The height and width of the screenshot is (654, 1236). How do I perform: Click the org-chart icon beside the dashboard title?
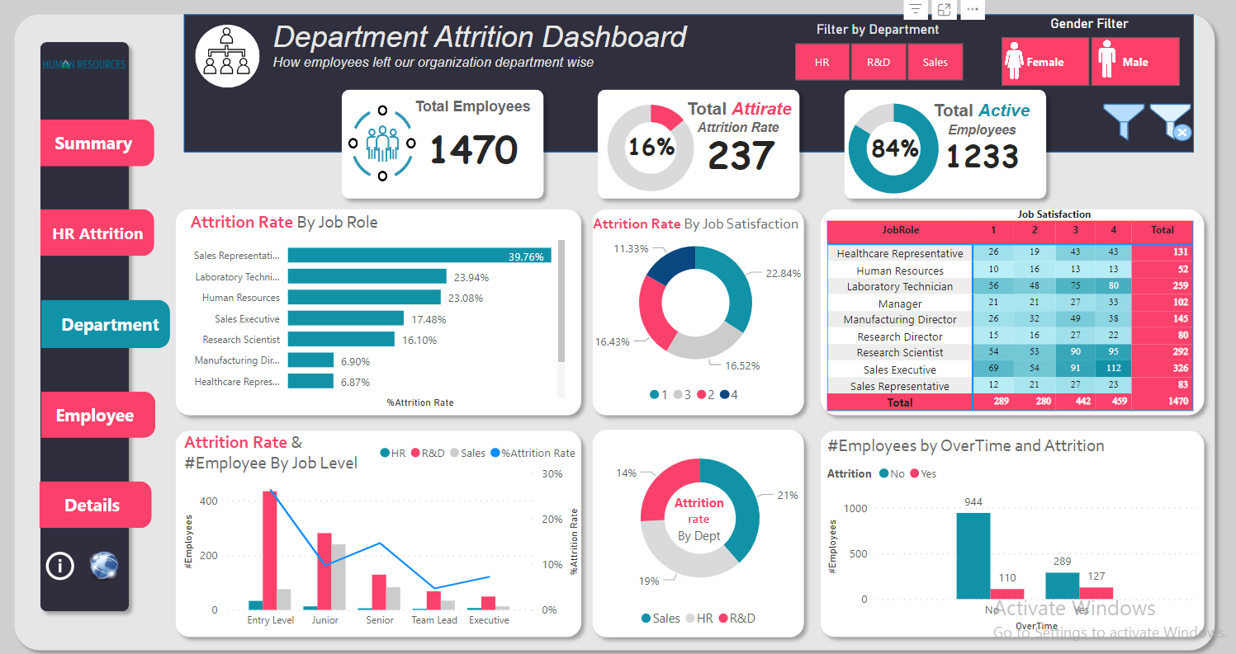pos(226,56)
